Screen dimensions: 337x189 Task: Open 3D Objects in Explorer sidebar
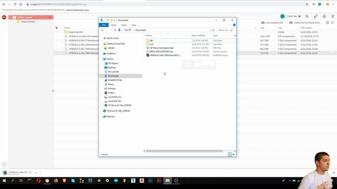(113, 64)
